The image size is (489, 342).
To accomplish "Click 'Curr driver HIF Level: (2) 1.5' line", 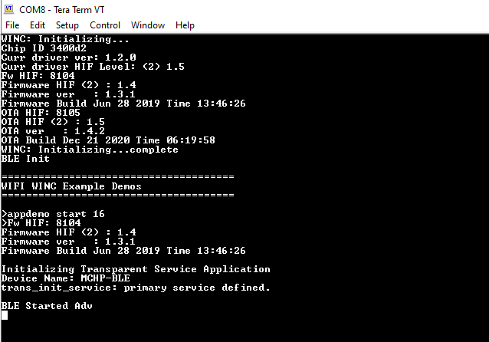I will coord(93,67).
